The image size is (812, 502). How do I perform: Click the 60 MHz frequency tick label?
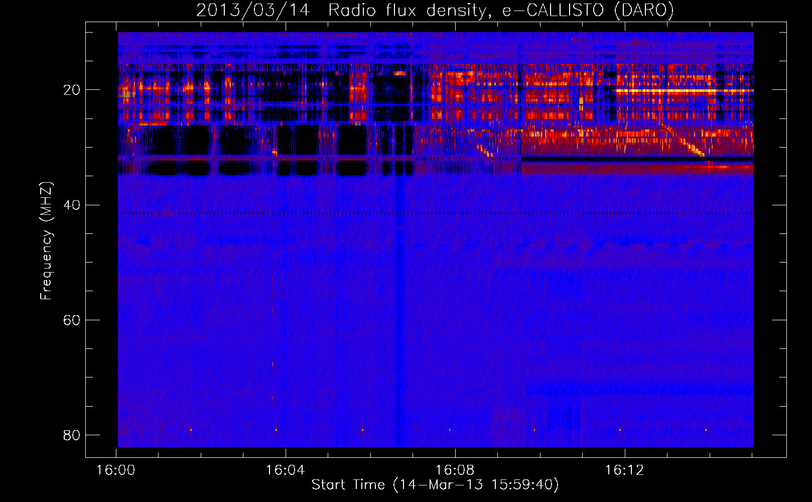pos(72,320)
